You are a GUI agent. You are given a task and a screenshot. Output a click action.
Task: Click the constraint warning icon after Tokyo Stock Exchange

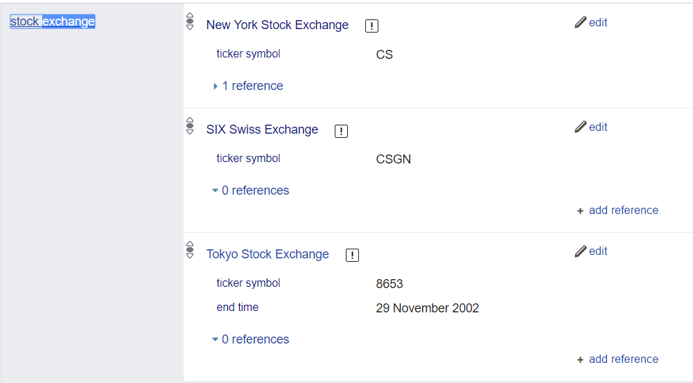pyautogui.click(x=352, y=256)
